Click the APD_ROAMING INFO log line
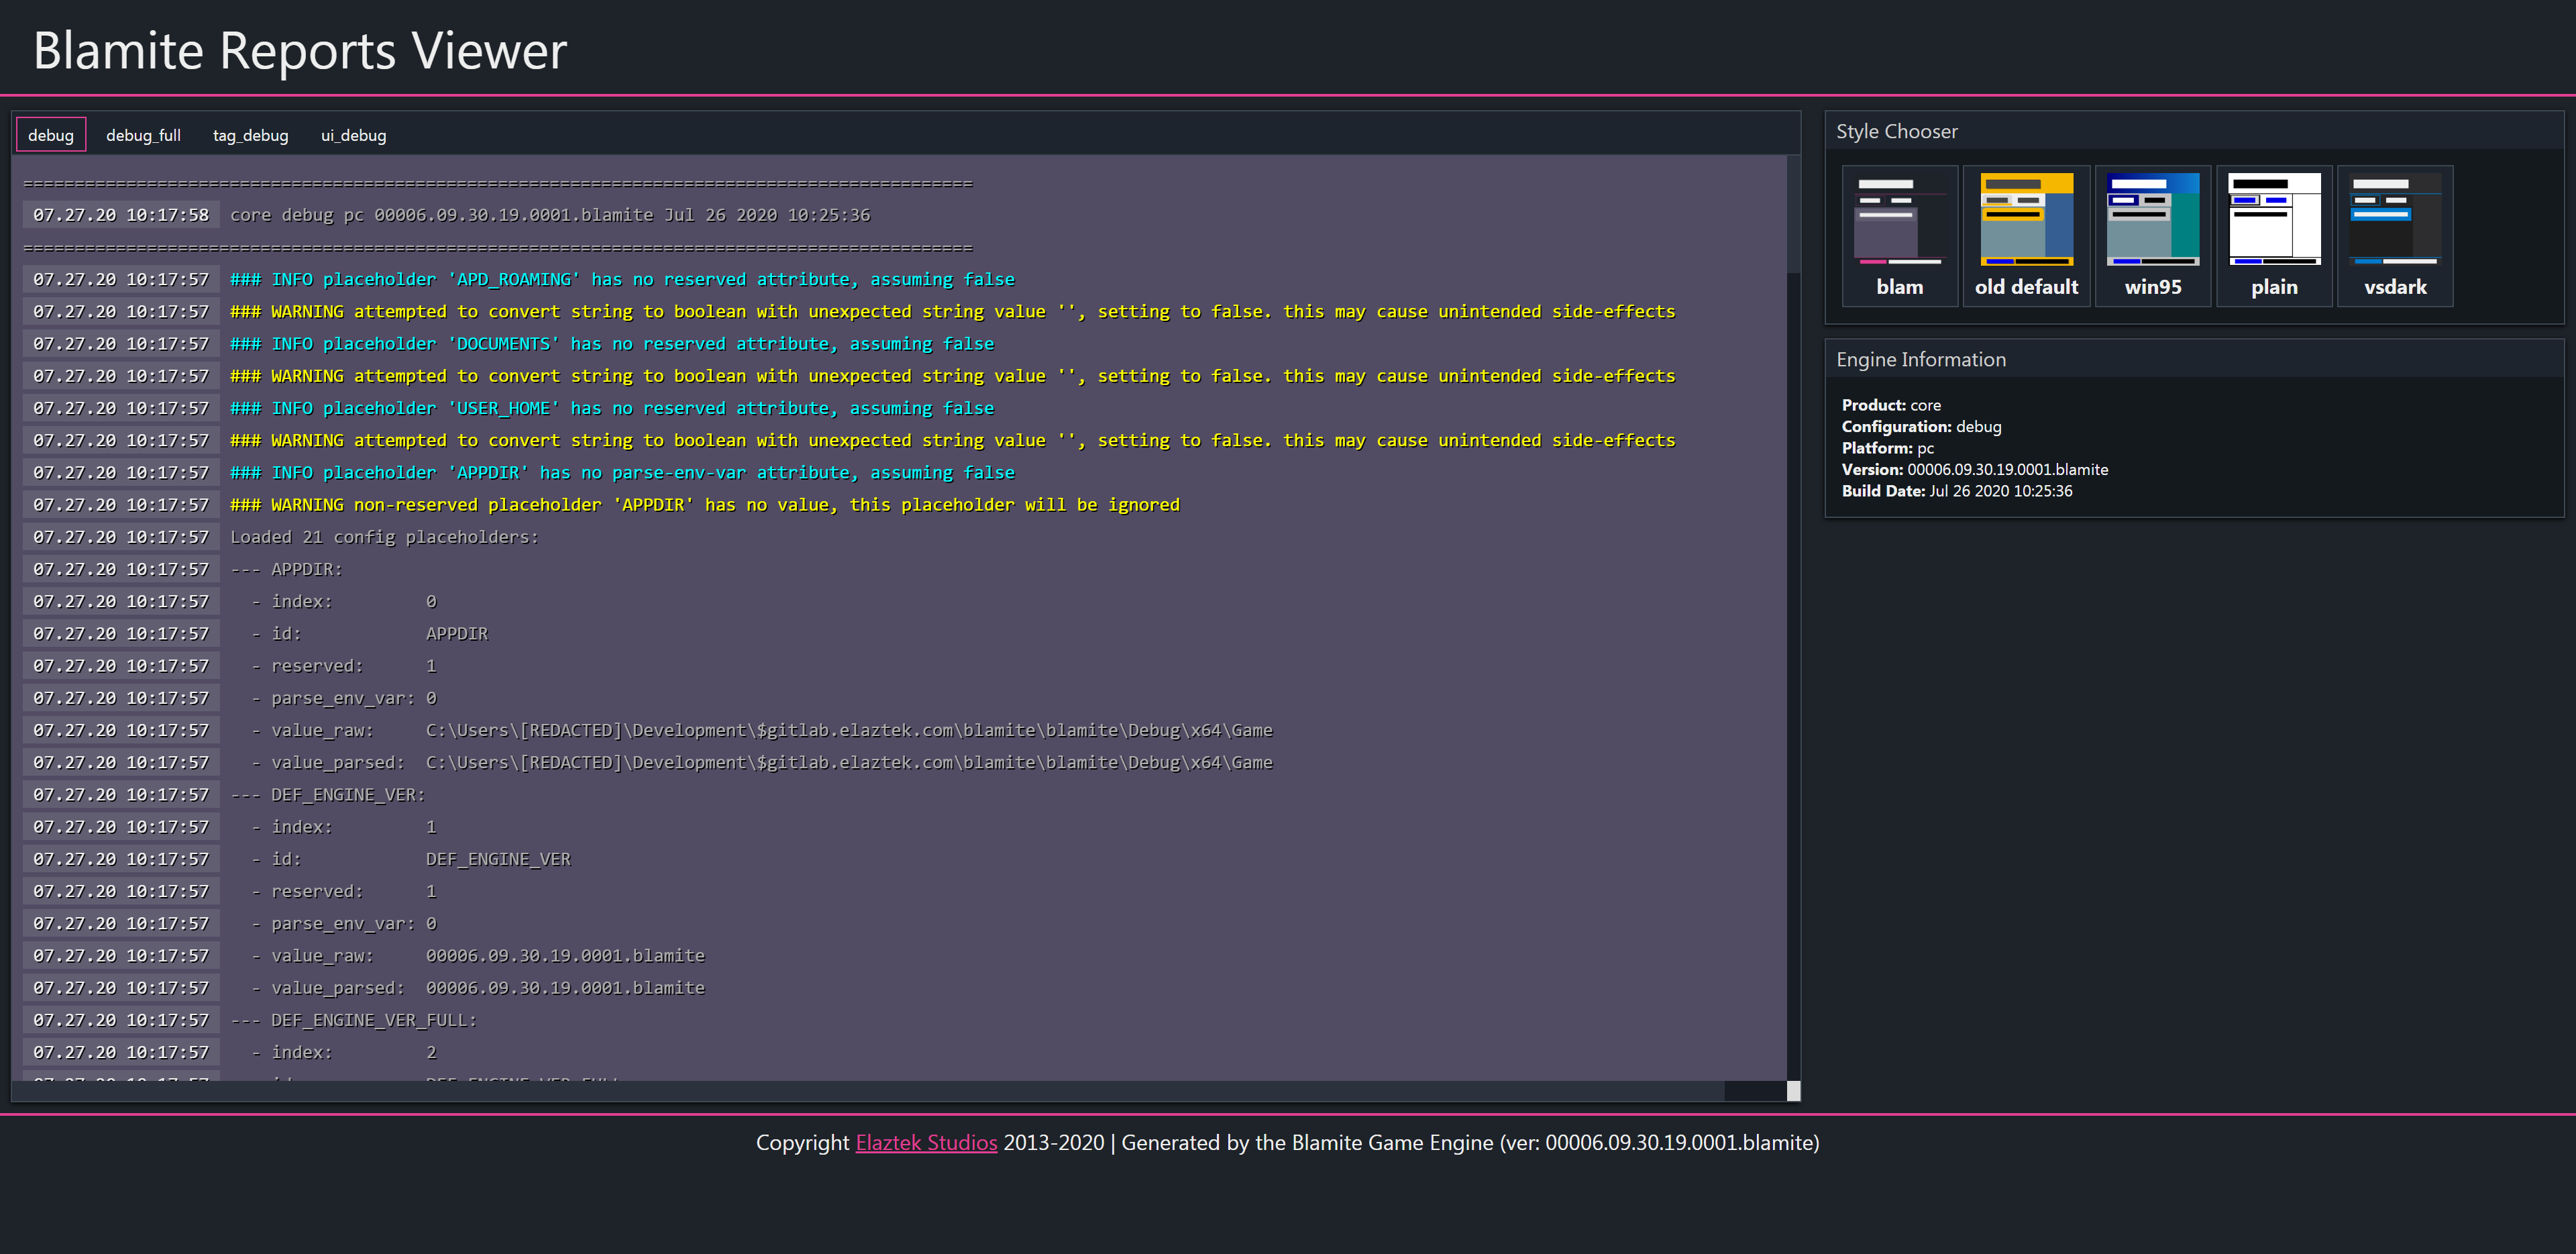2576x1254 pixels. pyautogui.click(x=622, y=279)
